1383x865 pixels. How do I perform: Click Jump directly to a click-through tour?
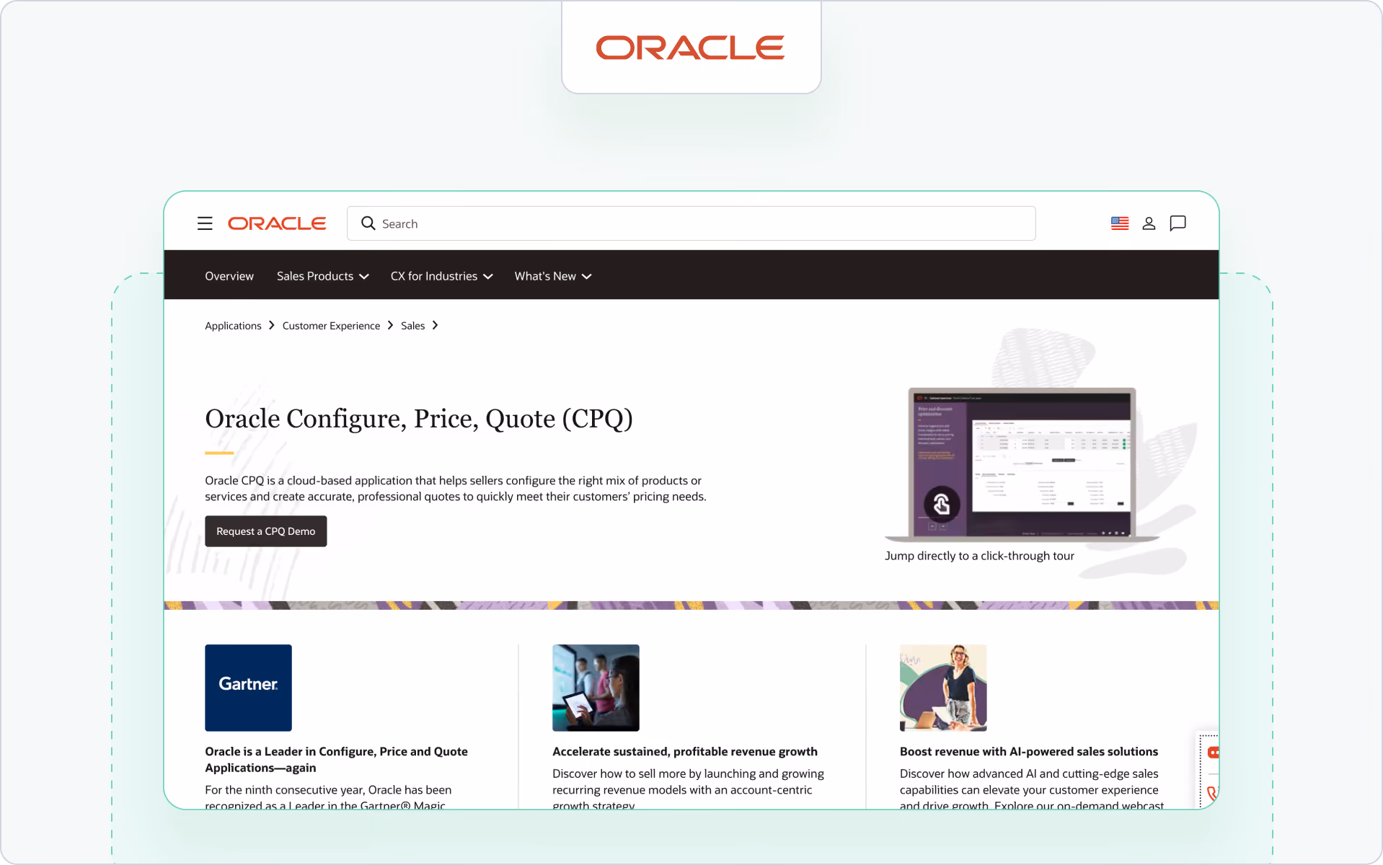(x=979, y=556)
